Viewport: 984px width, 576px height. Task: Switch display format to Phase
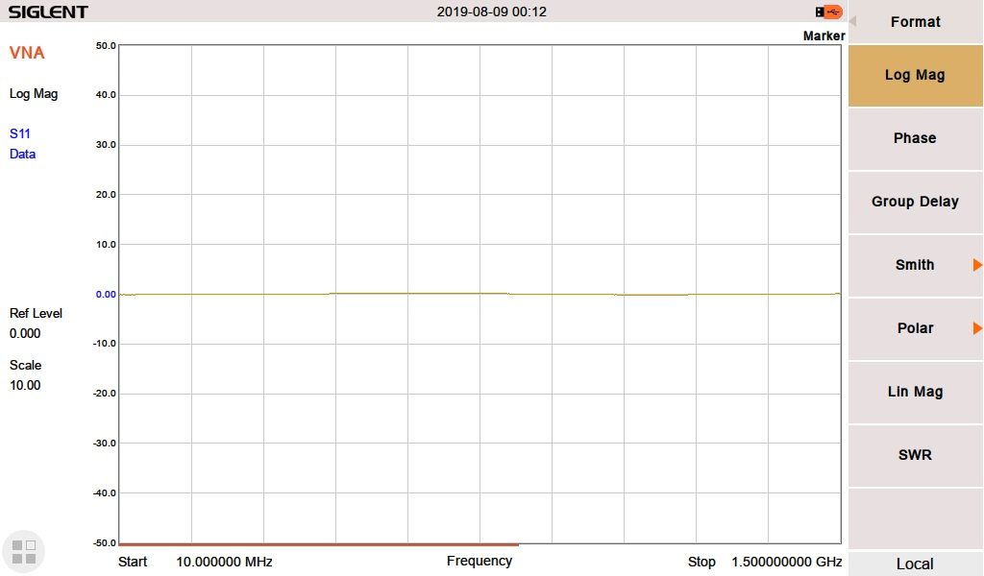pyautogui.click(x=915, y=138)
